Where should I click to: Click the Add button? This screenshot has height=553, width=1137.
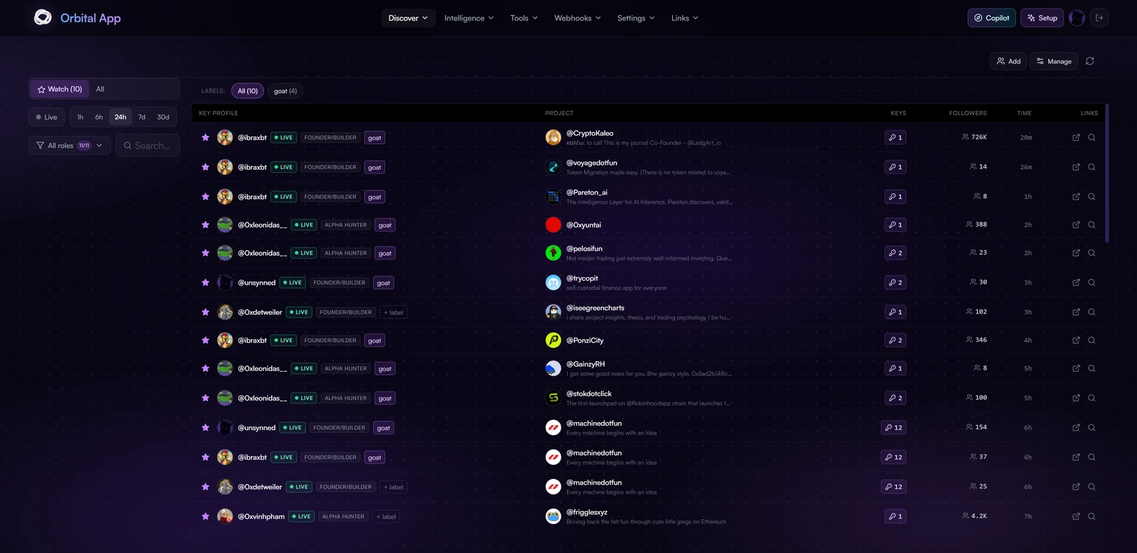(x=1008, y=61)
